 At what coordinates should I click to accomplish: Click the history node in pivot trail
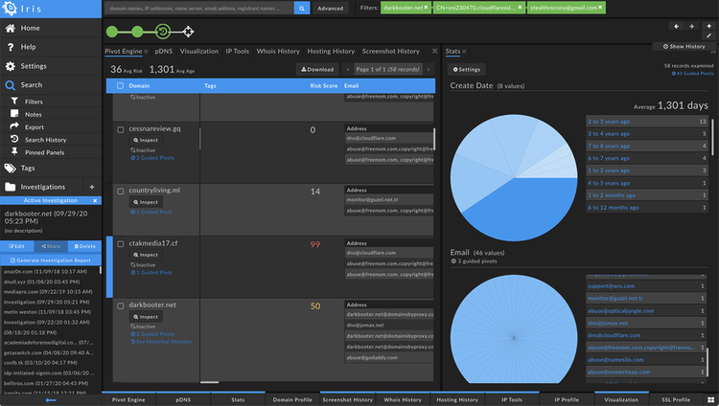(163, 31)
